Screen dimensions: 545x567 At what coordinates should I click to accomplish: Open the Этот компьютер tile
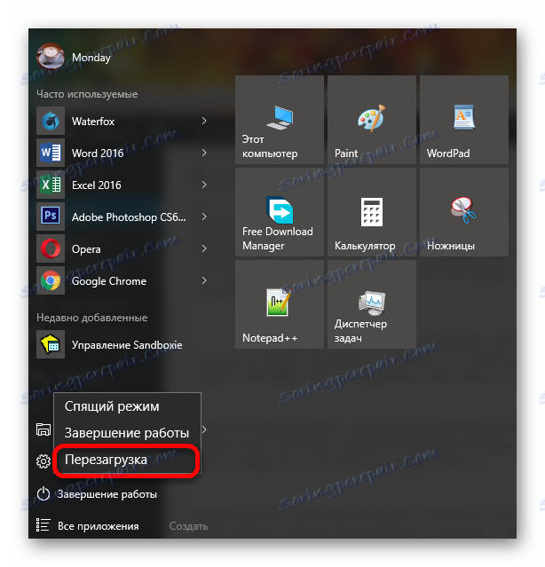280,120
